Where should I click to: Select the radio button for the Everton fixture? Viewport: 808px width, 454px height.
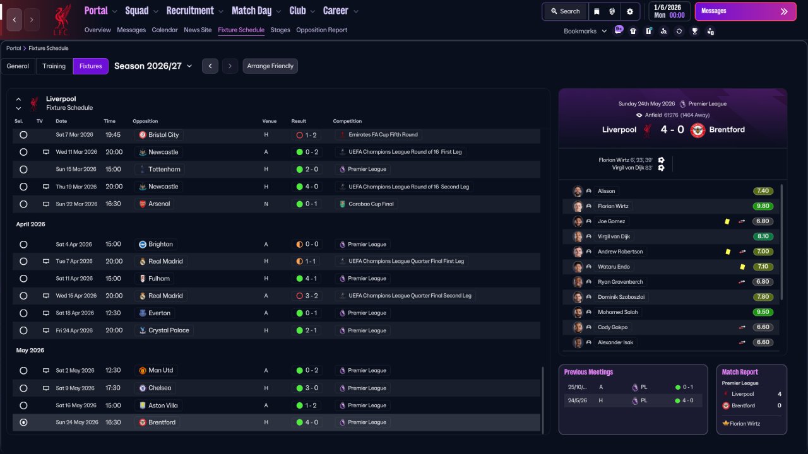23,313
